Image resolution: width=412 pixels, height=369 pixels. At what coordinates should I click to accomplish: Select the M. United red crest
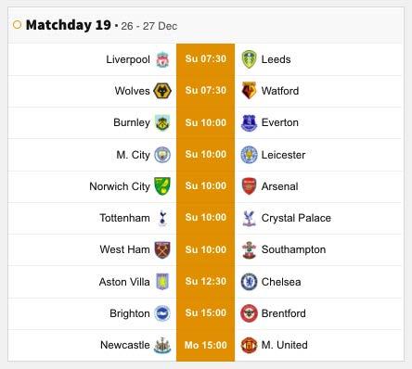[249, 345]
